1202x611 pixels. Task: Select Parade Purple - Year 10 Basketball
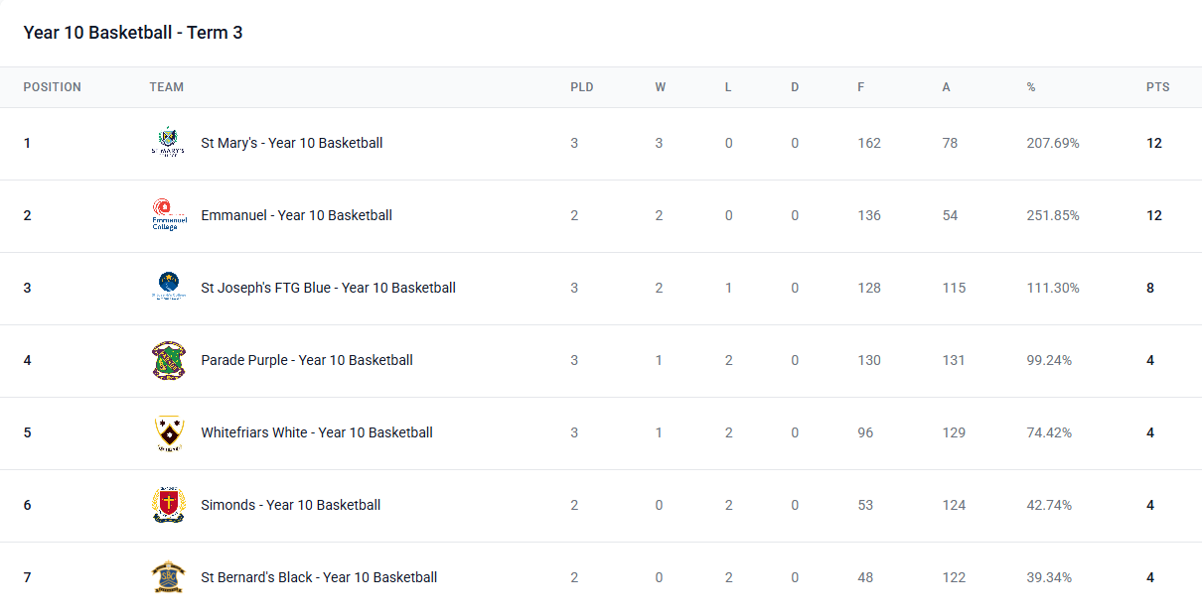coord(306,360)
